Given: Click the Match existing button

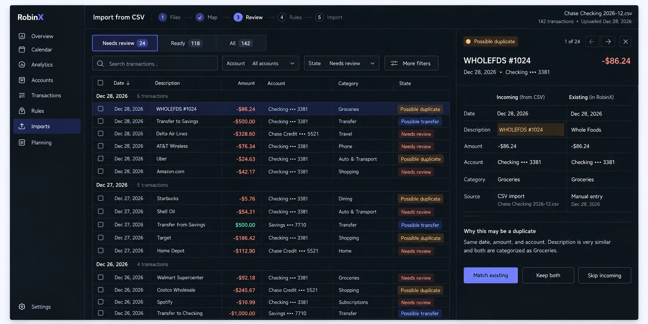Looking at the screenshot, I should click(x=491, y=275).
